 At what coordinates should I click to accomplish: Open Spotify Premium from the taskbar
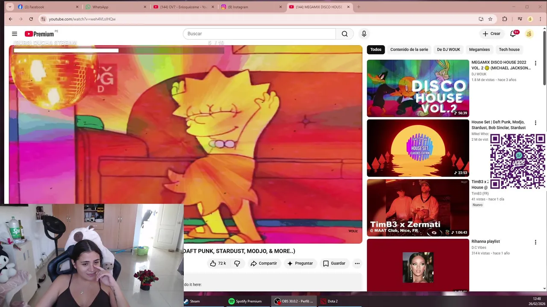pos(245,301)
